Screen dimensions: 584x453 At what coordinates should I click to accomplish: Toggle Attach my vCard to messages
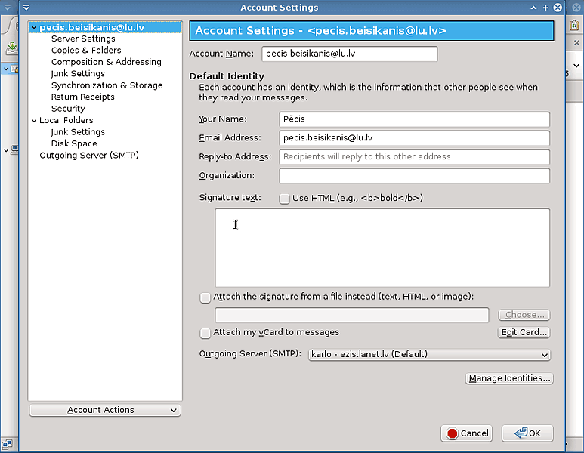pyautogui.click(x=205, y=333)
